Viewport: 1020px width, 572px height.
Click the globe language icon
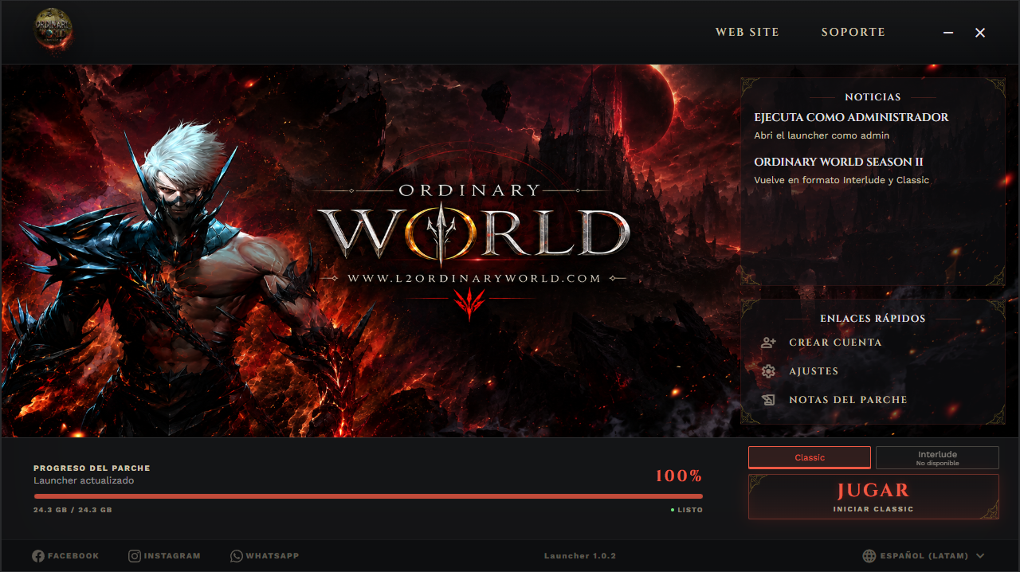(x=869, y=556)
